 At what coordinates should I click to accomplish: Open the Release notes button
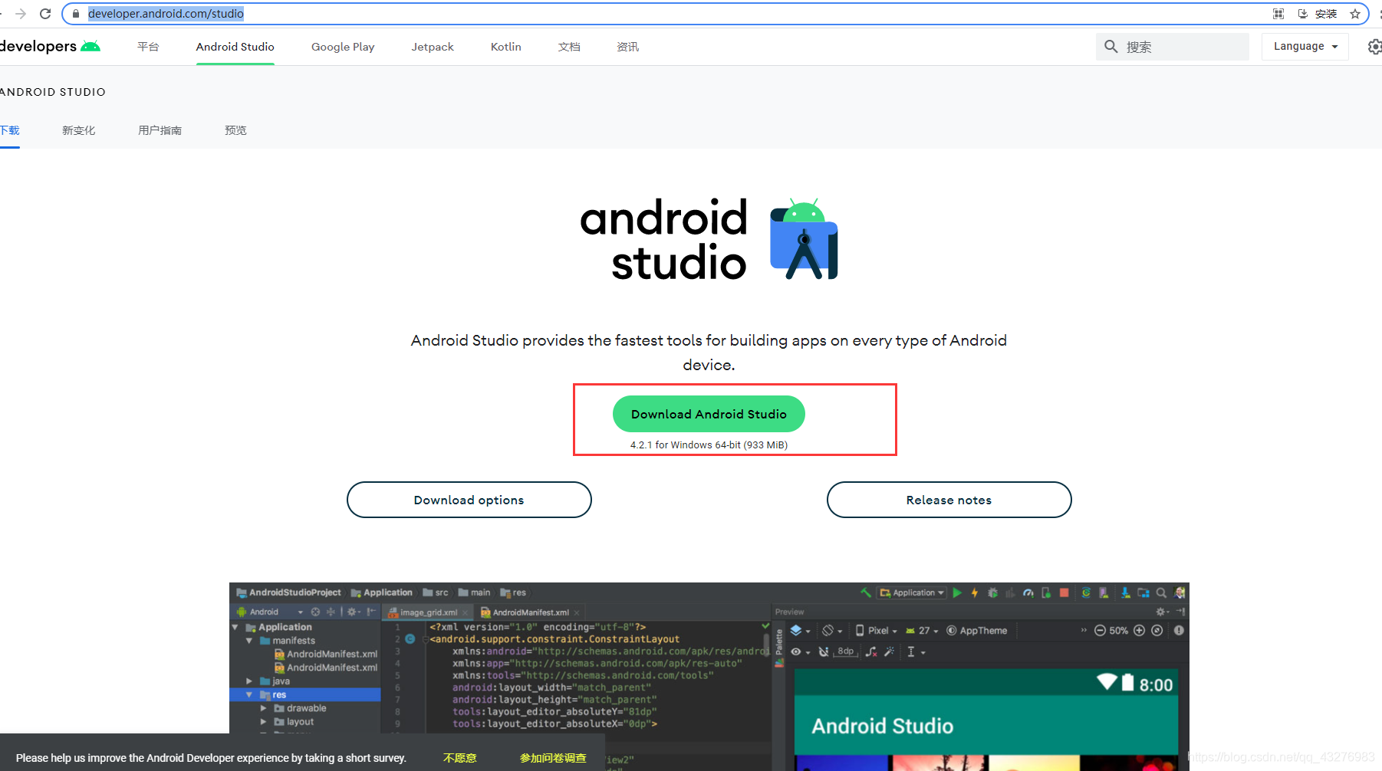coord(949,500)
